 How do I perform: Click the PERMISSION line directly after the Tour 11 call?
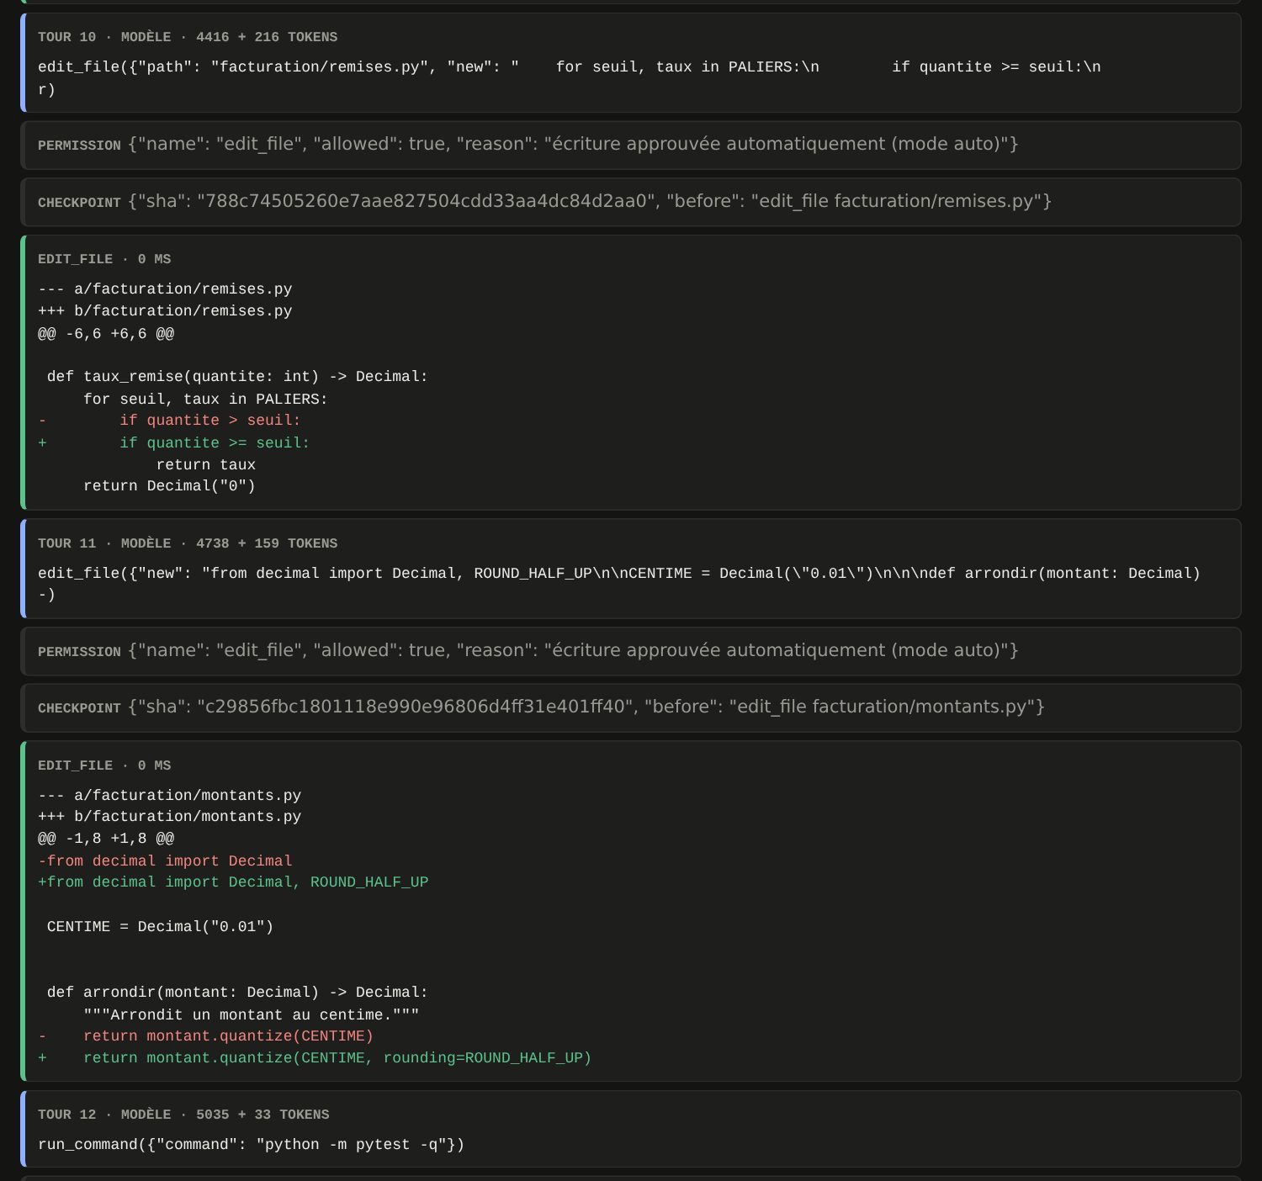coord(631,651)
